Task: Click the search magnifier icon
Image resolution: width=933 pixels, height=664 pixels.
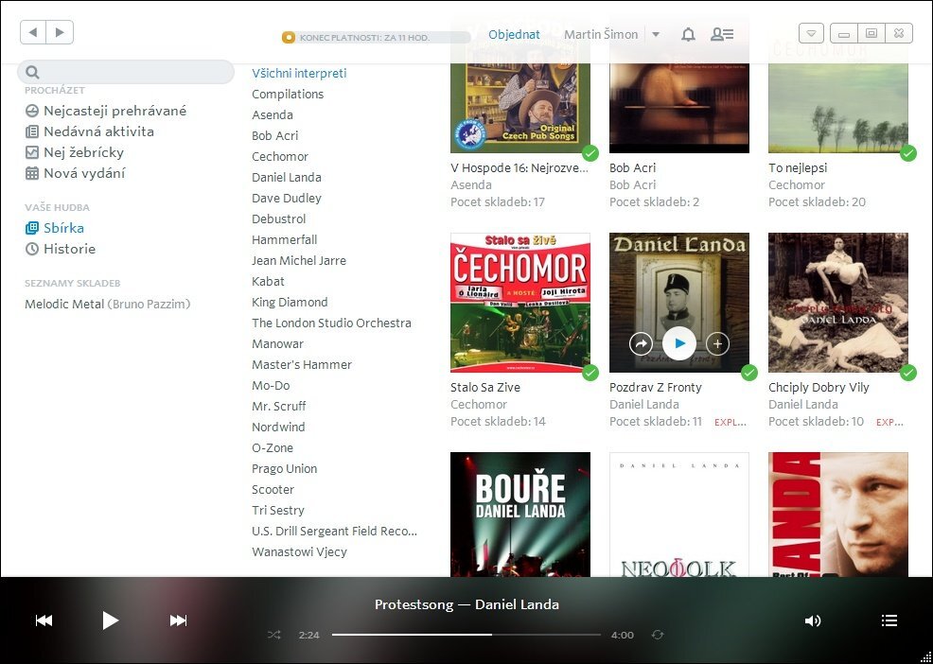Action: [x=31, y=71]
